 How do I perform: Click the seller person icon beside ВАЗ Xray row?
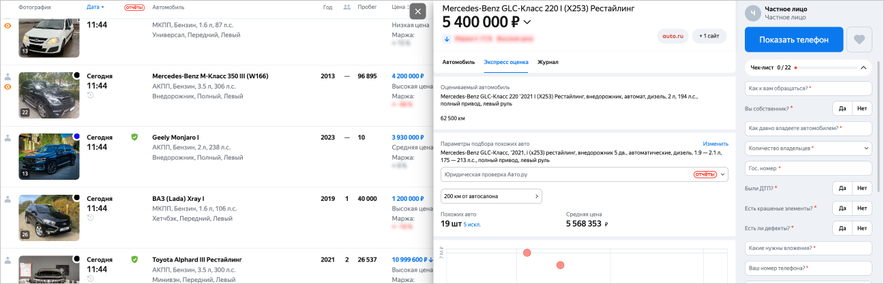click(x=8, y=199)
